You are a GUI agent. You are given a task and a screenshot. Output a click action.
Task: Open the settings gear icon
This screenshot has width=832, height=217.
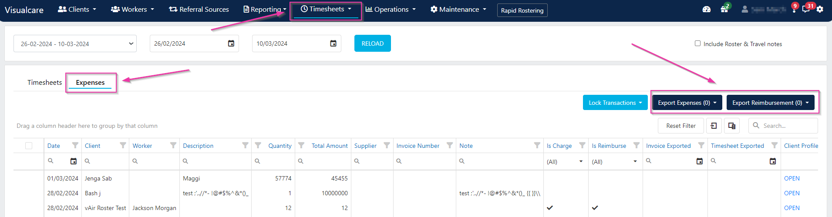coord(820,9)
